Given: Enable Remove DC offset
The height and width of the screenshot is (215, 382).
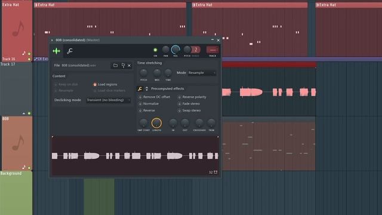Looking at the screenshot, I should click(154, 97).
